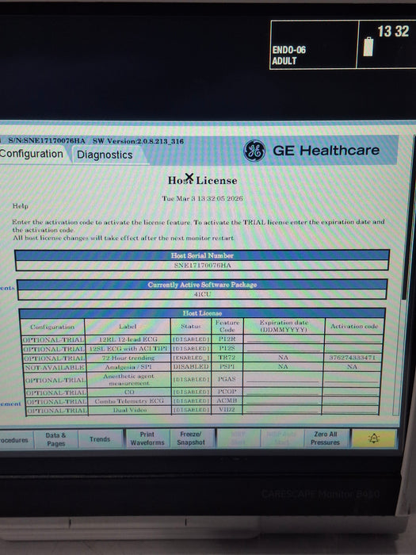The image size is (416, 555).
Task: Focus the expiration date field for VID2
Action: 284,410
